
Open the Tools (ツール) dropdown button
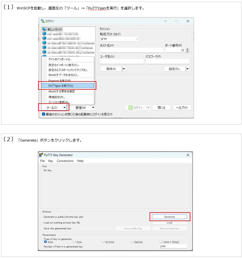pyautogui.click(x=54, y=108)
